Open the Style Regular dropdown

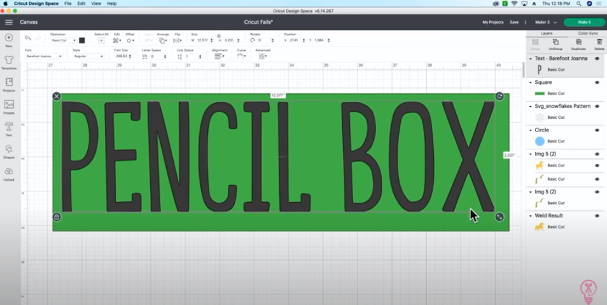[x=88, y=56]
